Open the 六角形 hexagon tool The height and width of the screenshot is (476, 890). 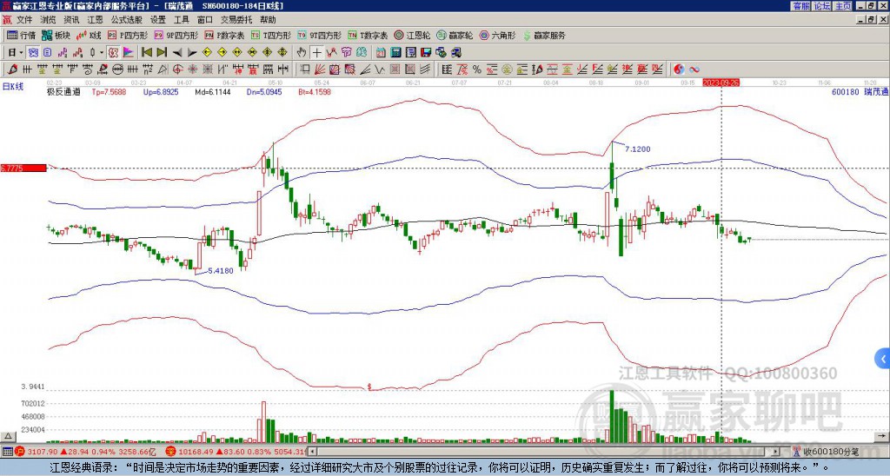[498, 35]
